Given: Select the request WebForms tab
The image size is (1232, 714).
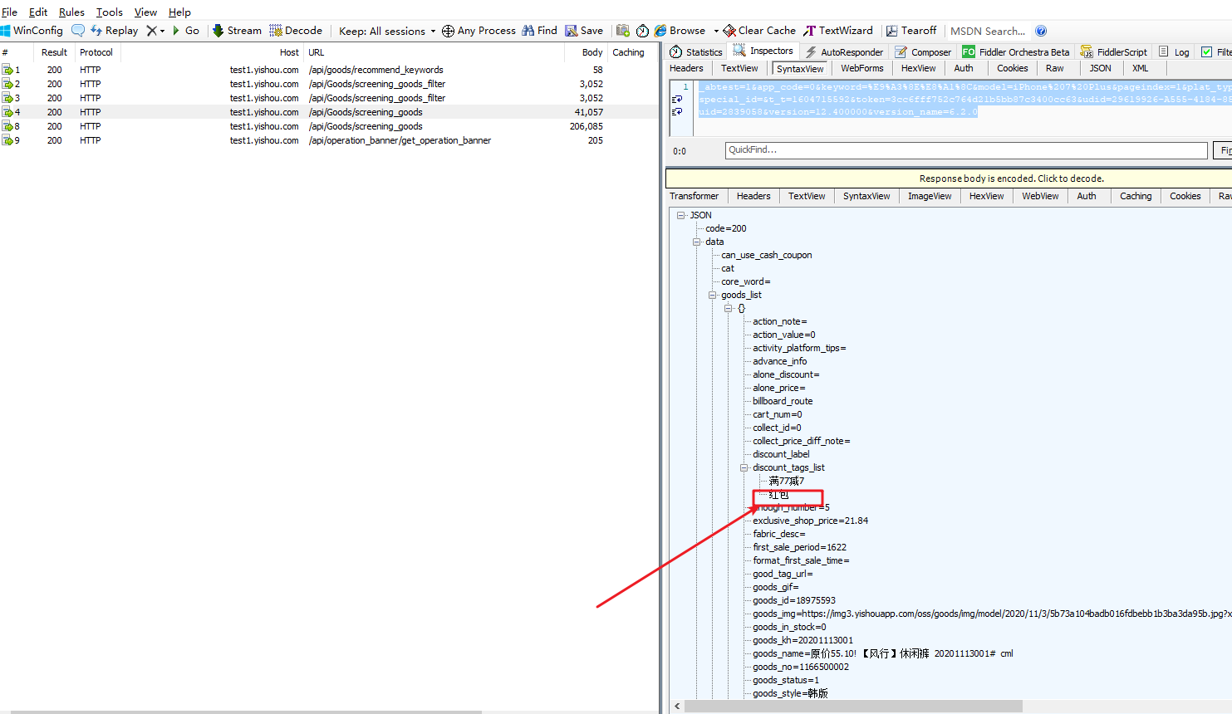Looking at the screenshot, I should tap(861, 68).
